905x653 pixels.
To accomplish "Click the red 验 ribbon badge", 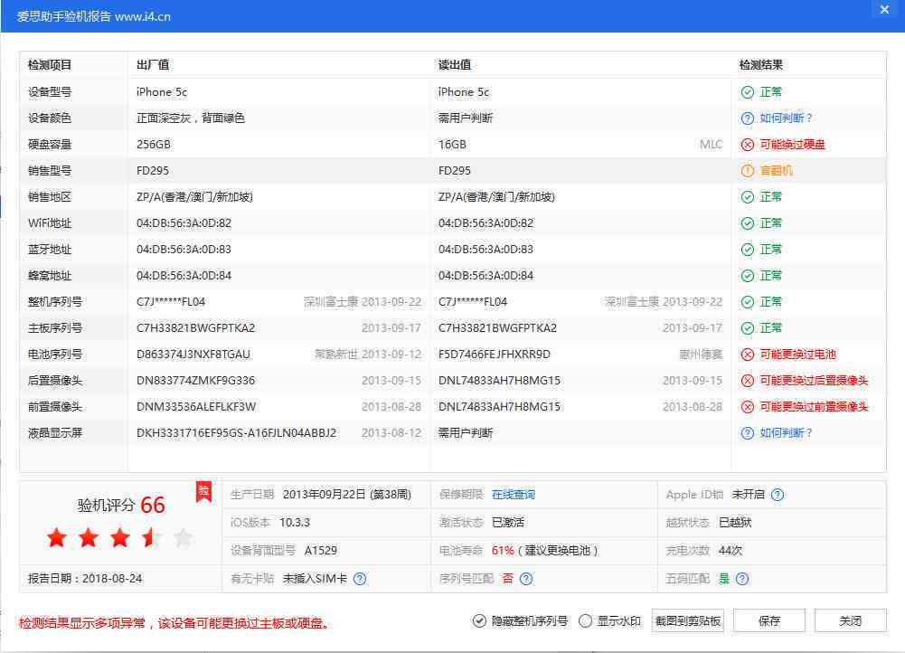I will pyautogui.click(x=203, y=492).
